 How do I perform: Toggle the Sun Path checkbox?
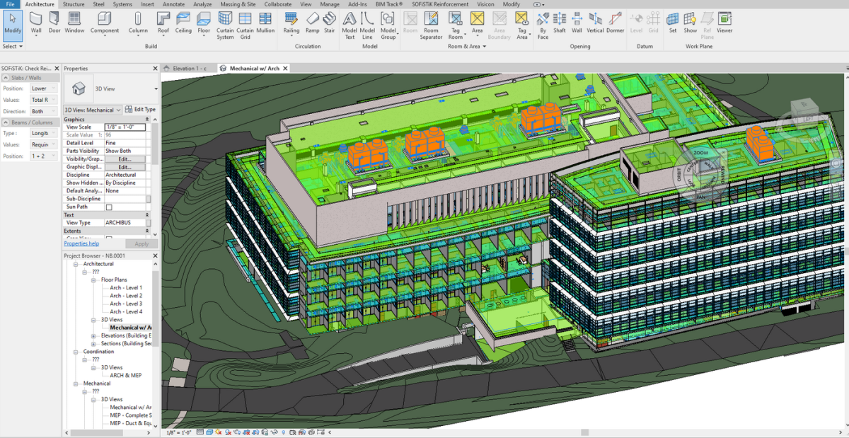pyautogui.click(x=109, y=207)
